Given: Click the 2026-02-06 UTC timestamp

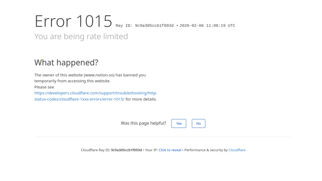Looking at the screenshot, I should pos(207,26).
